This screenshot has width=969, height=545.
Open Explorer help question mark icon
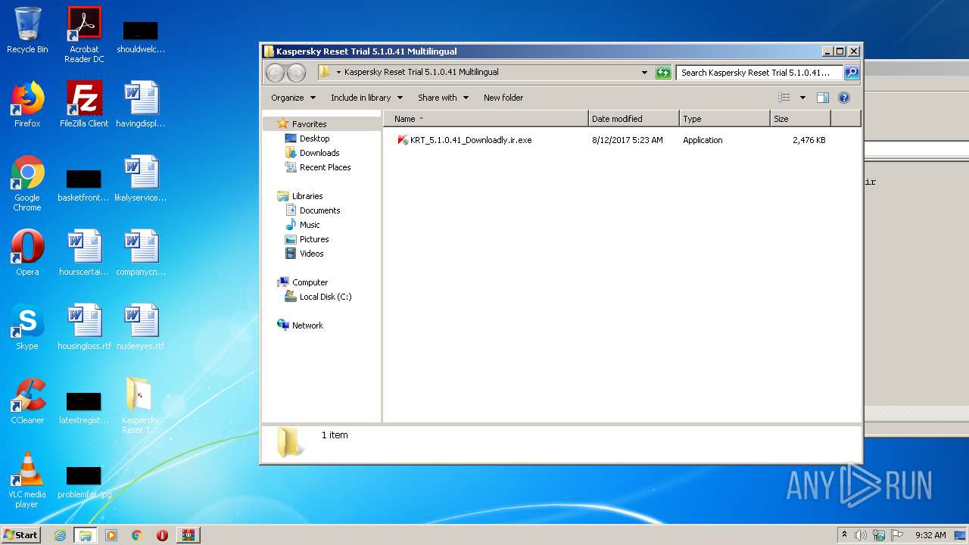(844, 98)
